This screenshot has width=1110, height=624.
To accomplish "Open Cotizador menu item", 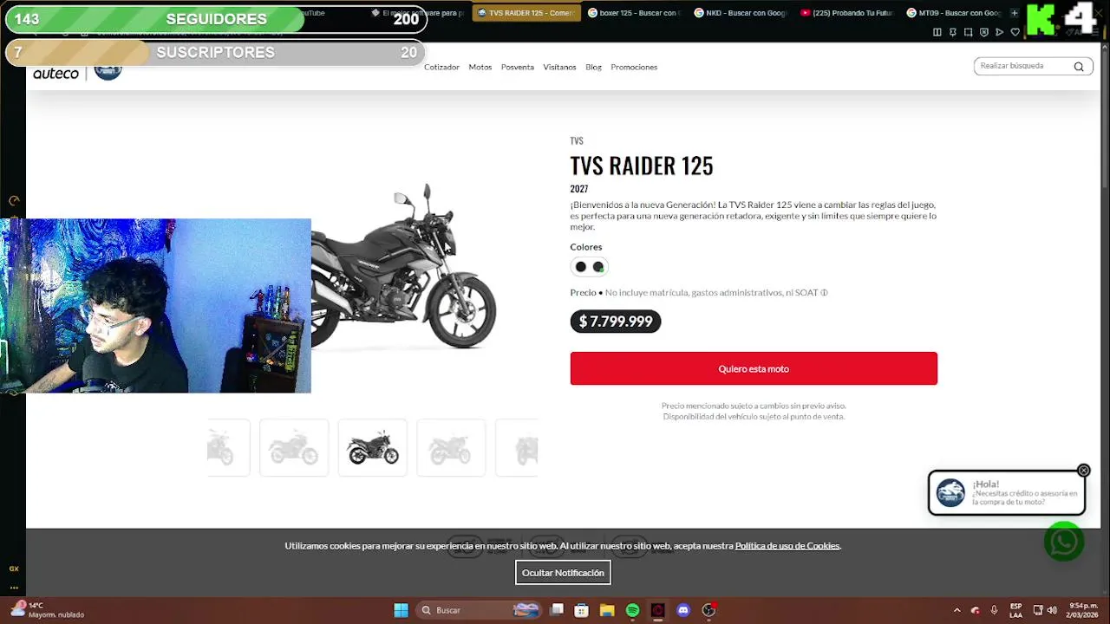I will click(441, 67).
